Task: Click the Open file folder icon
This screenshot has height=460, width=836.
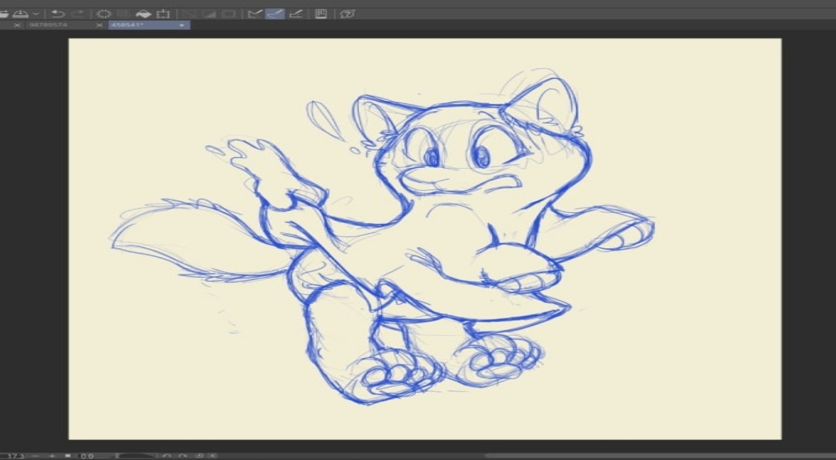Action: click(x=3, y=14)
